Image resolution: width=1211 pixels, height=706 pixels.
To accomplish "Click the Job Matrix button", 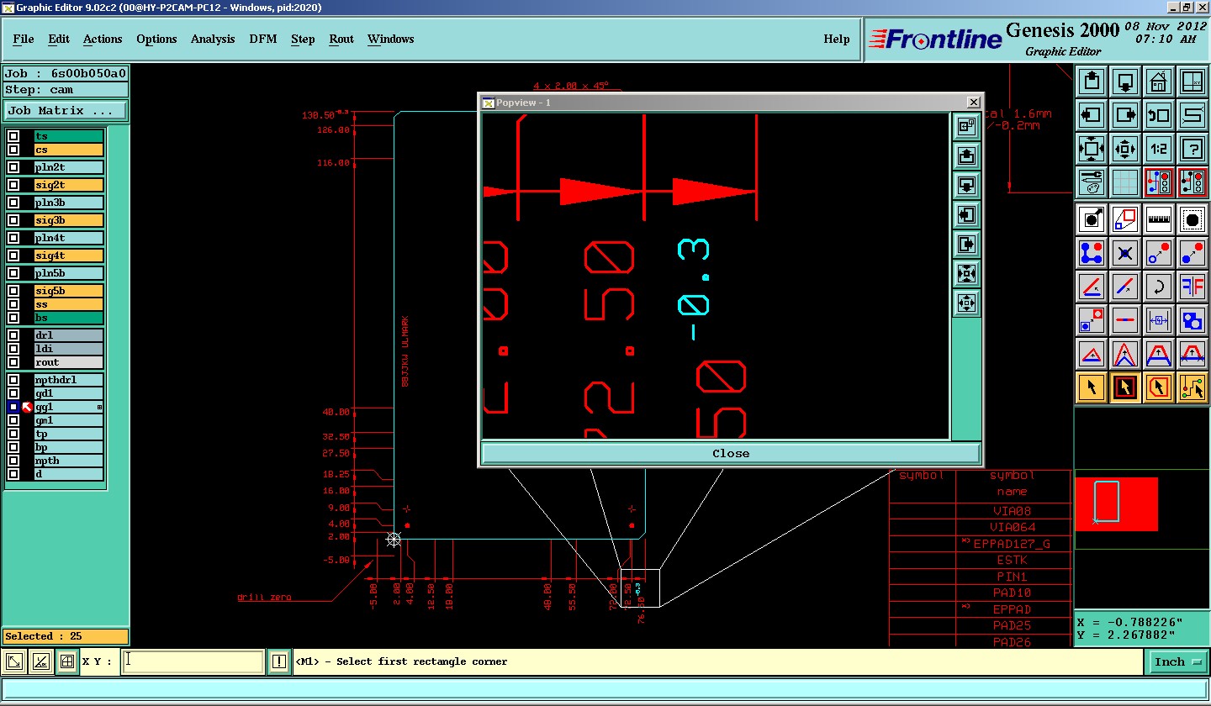I will pyautogui.click(x=66, y=110).
